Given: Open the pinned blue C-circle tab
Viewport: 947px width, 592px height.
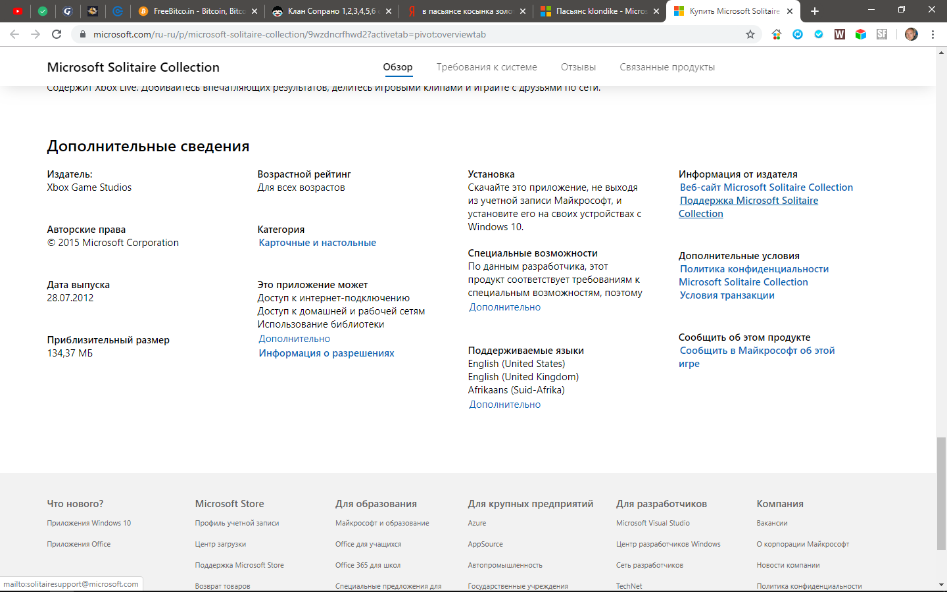Looking at the screenshot, I should [x=118, y=11].
